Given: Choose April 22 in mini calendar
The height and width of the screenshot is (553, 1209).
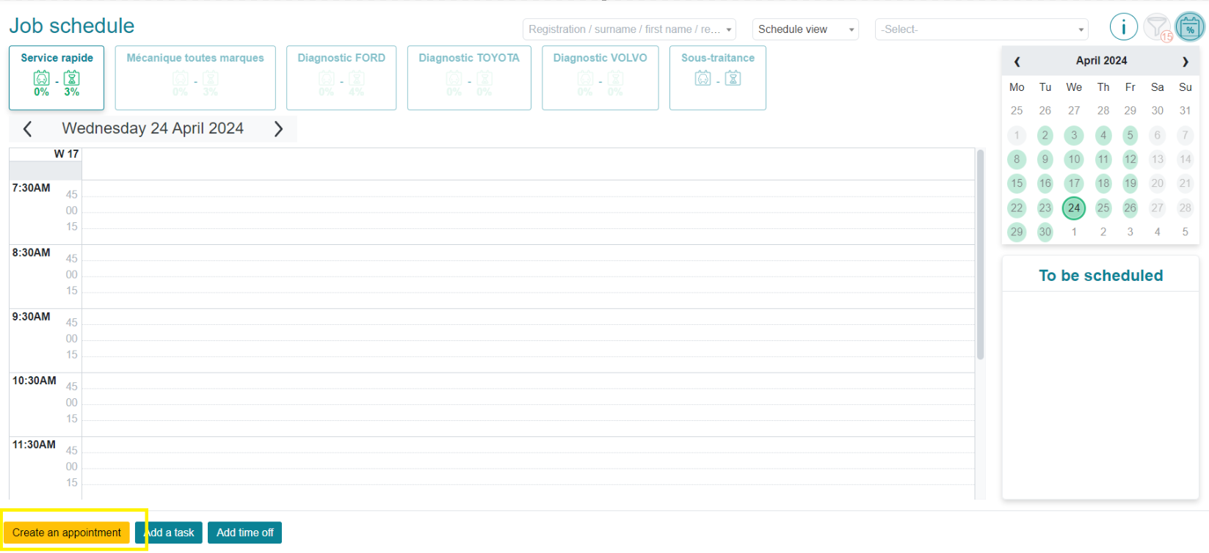Looking at the screenshot, I should 1017,208.
